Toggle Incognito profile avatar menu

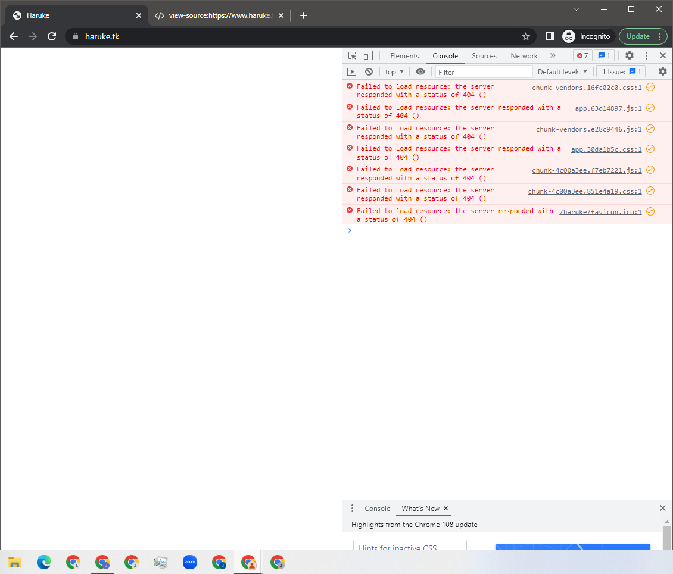click(569, 36)
